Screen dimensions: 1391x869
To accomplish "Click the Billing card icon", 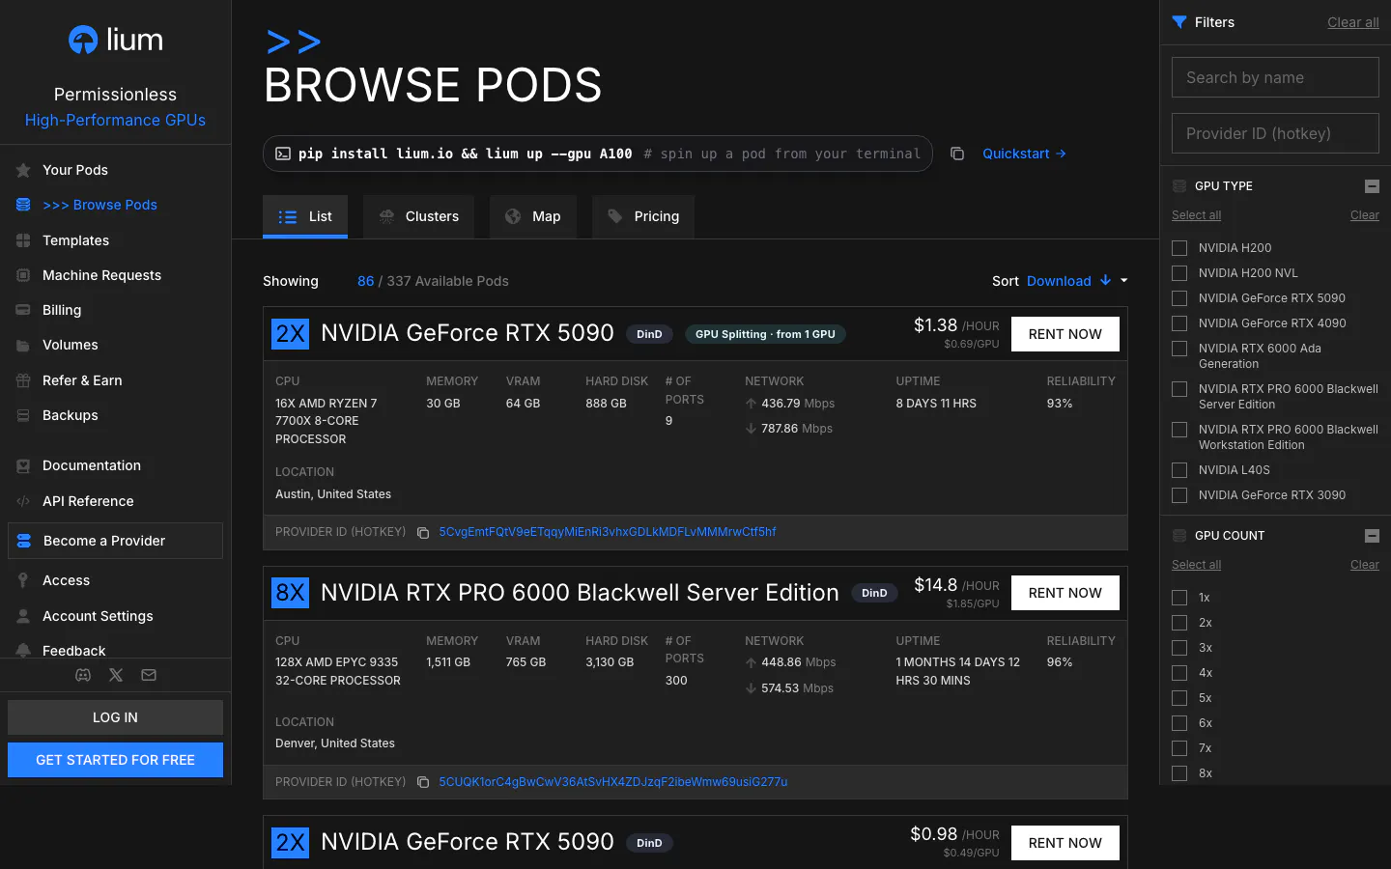I will pos(23,310).
